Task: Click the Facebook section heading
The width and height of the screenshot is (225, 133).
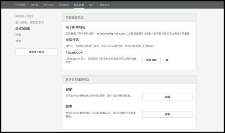Action: [74, 52]
